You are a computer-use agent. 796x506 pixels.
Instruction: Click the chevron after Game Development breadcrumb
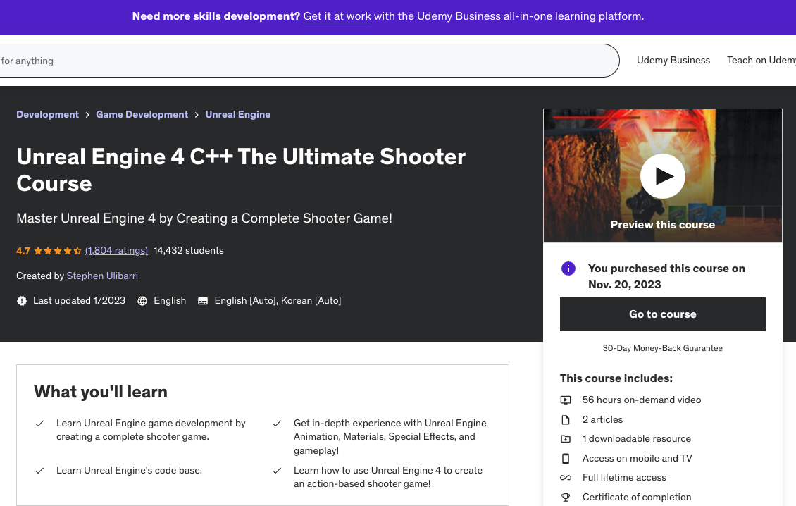point(197,115)
